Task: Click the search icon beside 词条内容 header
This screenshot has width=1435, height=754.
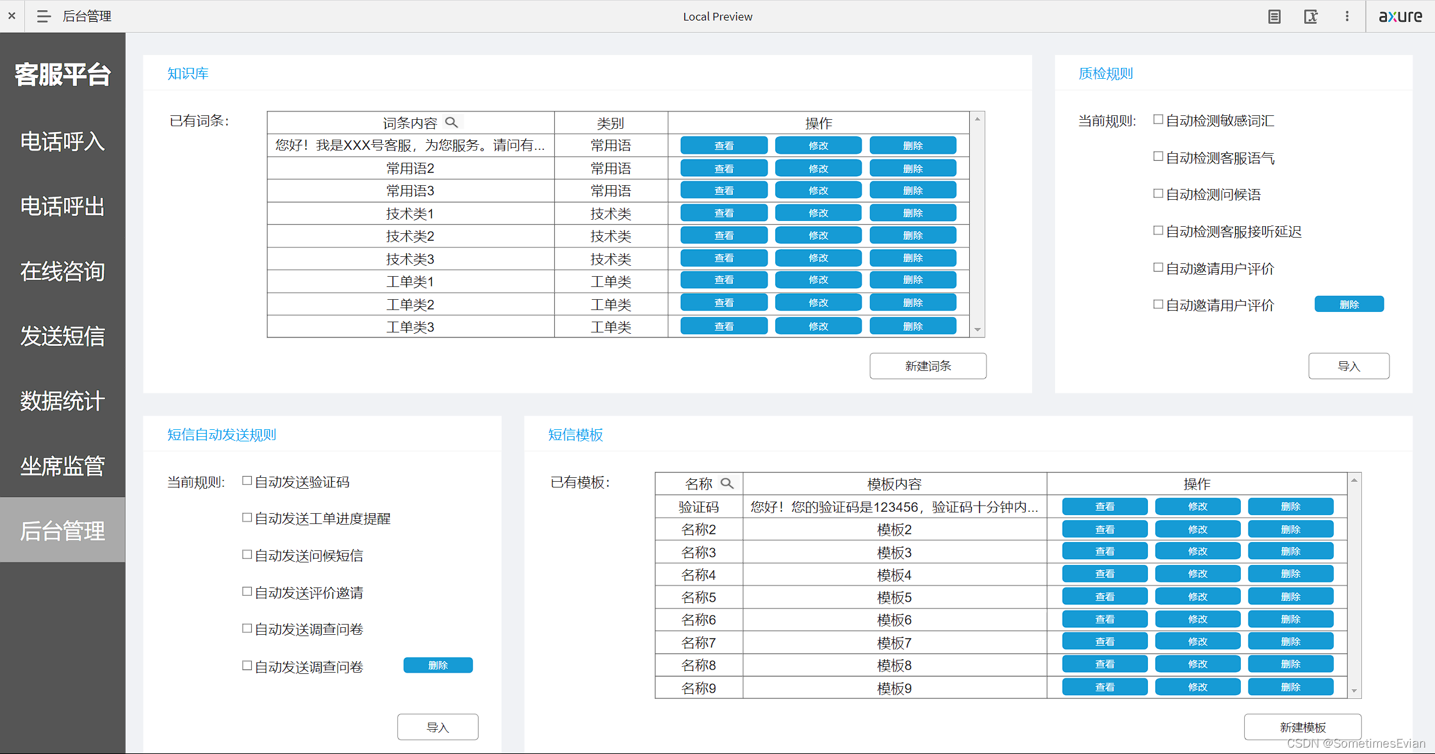Action: click(452, 122)
